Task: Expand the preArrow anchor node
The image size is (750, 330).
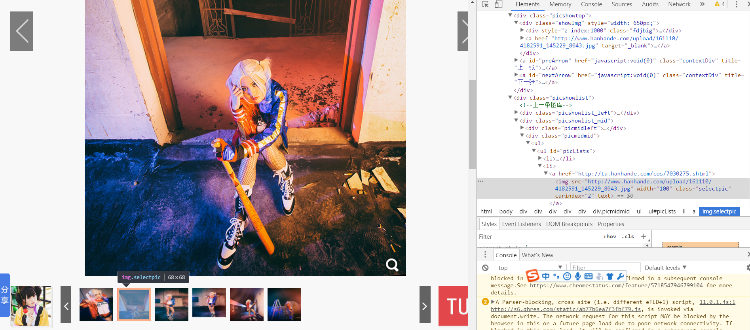Action: (x=516, y=60)
